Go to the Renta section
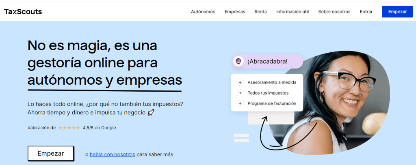The image size is (416, 165). pos(260,12)
